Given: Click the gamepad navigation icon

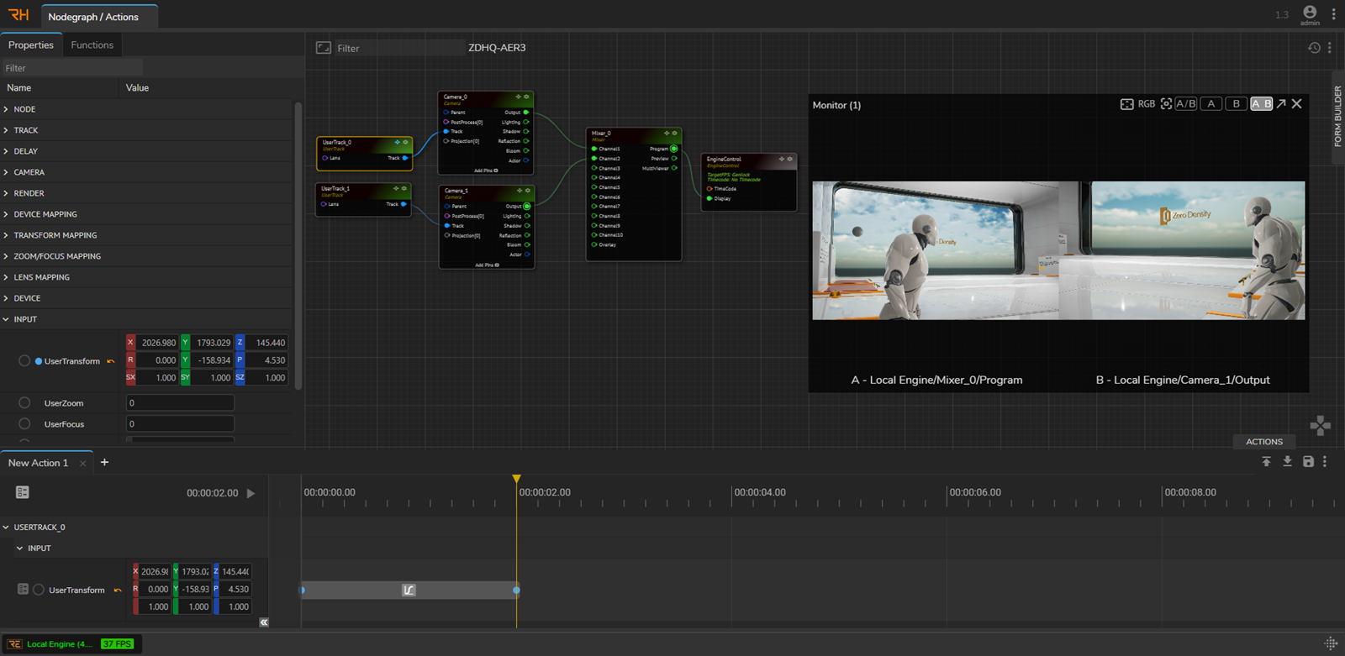Looking at the screenshot, I should point(1320,426).
